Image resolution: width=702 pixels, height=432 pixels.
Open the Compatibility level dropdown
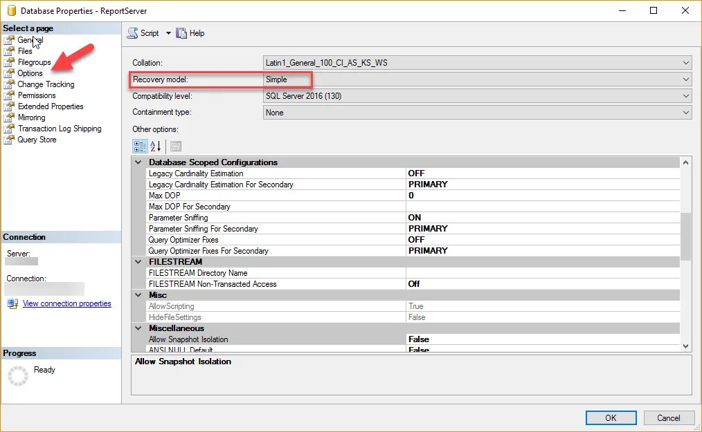(x=477, y=95)
